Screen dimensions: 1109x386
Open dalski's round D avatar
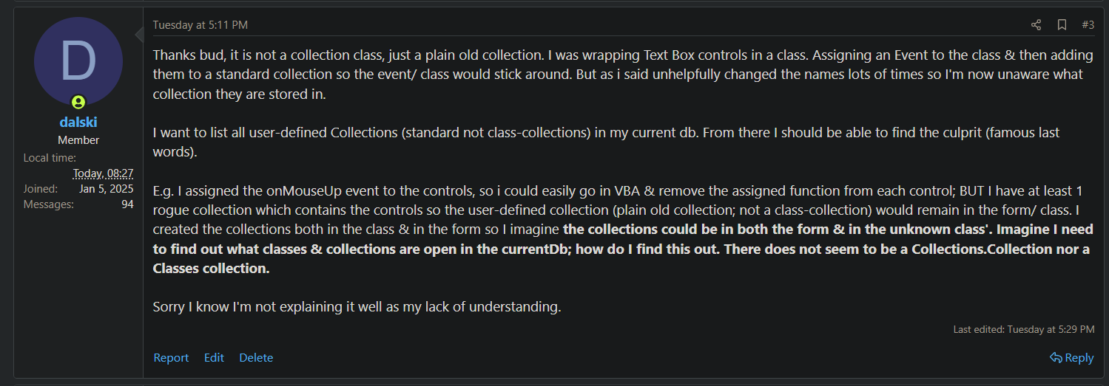coord(78,61)
